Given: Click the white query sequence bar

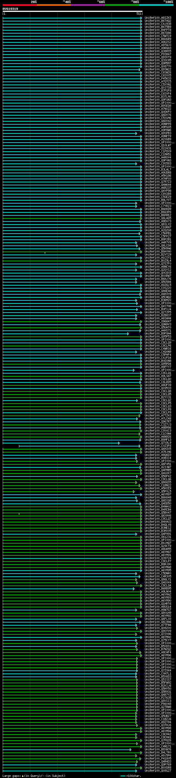Looking at the screenshot, I should tap(73, 11).
